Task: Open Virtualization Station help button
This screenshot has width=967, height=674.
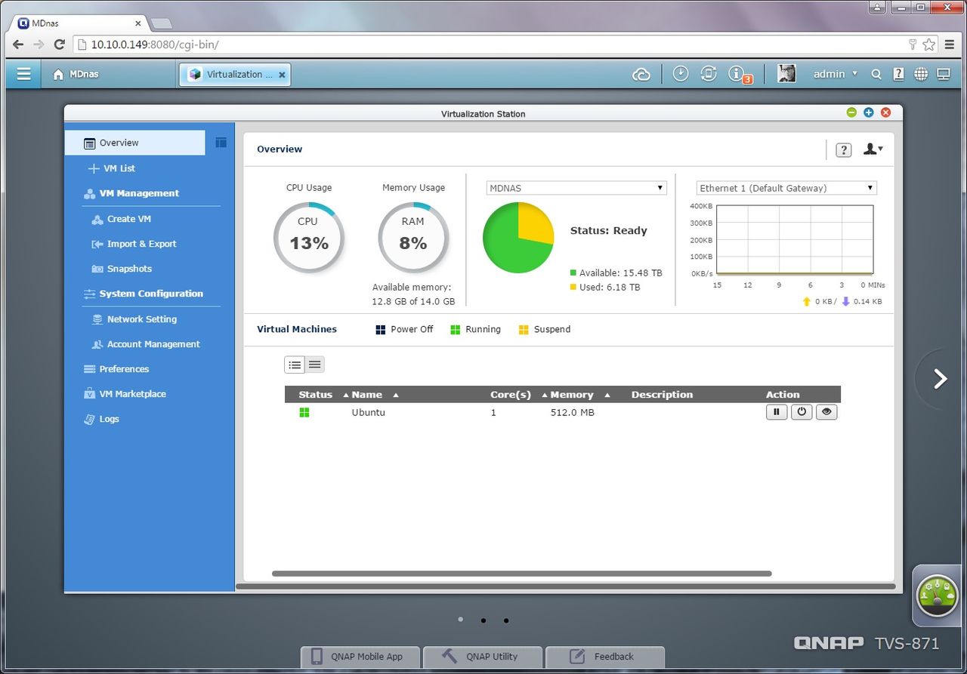Action: click(844, 149)
